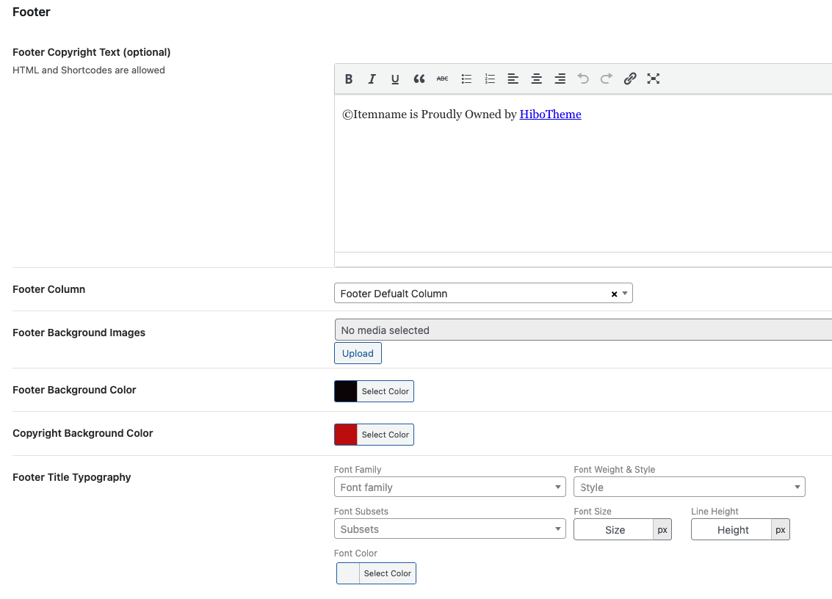
Task: Apply italic formatting in footer editor
Action: click(x=372, y=79)
